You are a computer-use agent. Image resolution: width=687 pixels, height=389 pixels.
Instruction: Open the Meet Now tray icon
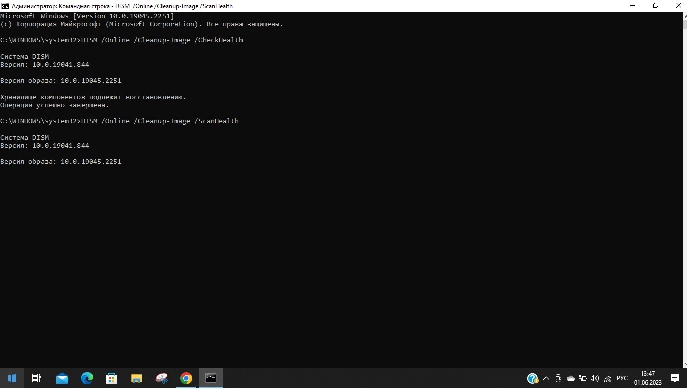tap(558, 378)
